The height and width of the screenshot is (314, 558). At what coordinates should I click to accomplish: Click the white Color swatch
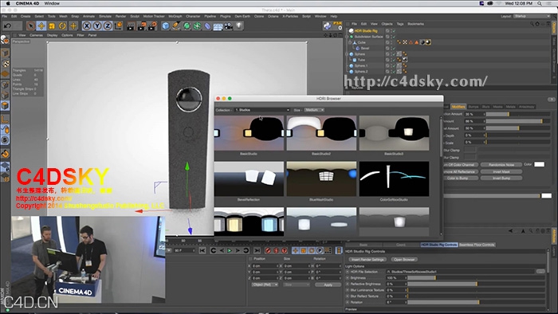(x=539, y=164)
